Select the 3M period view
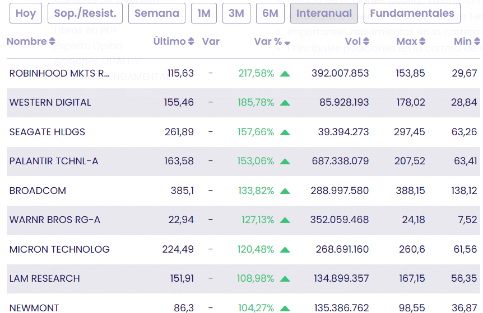Screen dimensions: 483x313 [x=236, y=13]
